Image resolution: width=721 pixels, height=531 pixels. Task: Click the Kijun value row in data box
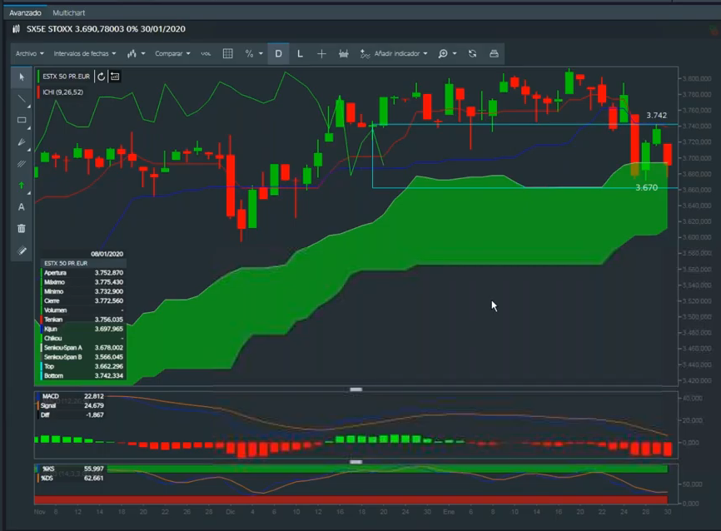tap(83, 329)
